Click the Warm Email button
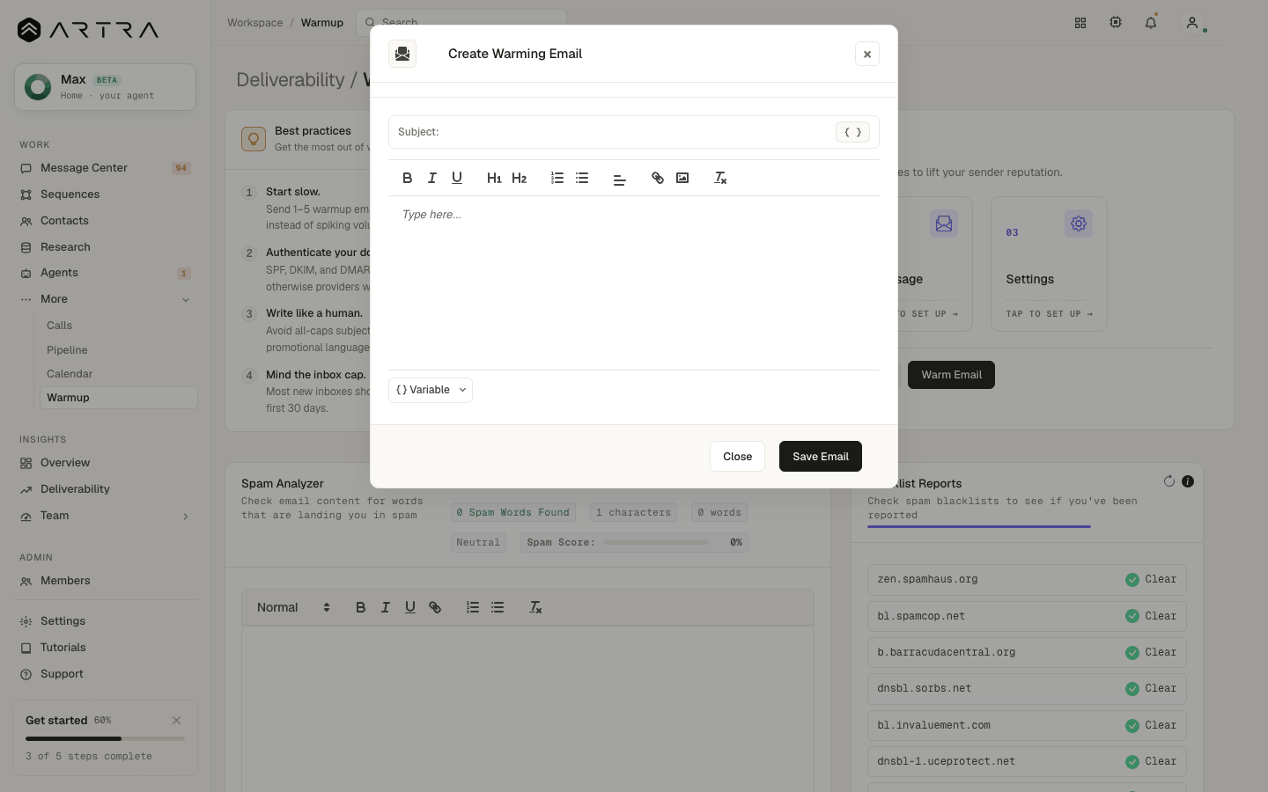 pyautogui.click(x=951, y=375)
